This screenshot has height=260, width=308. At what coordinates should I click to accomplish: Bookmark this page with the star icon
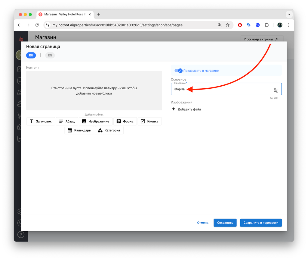click(227, 25)
